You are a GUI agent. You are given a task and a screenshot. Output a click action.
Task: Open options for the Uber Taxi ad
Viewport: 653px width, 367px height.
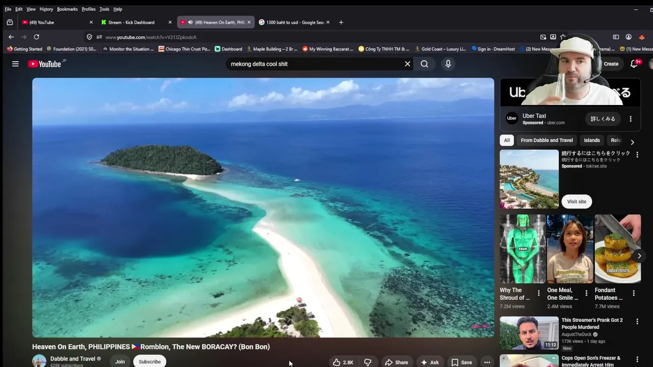pyautogui.click(x=631, y=119)
